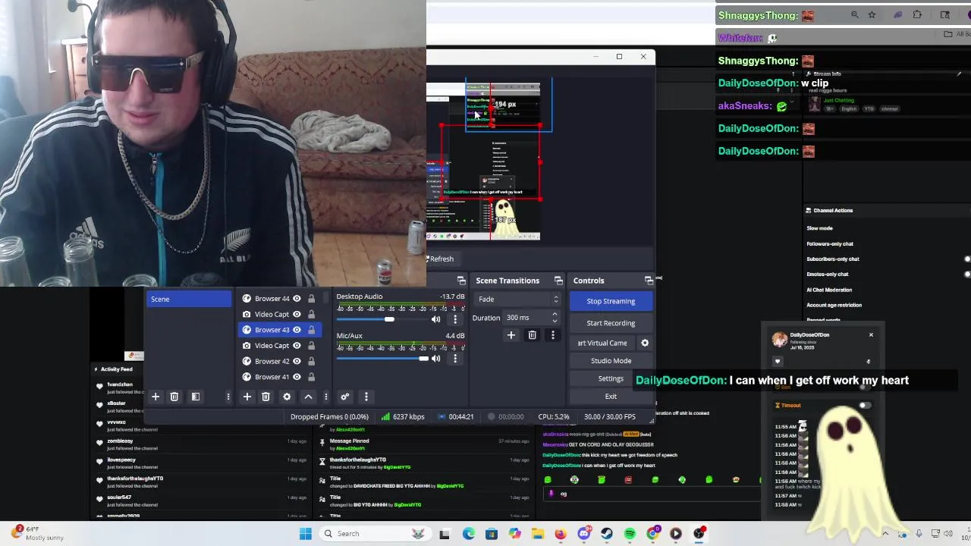
Task: Toggle visibility of Browser 42 source
Action: 297,361
